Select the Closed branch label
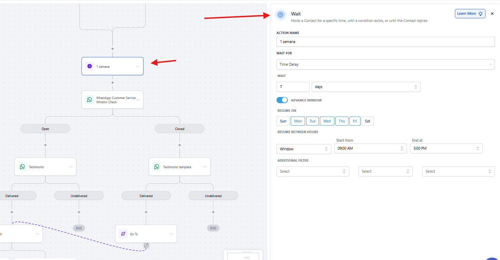 pos(179,129)
